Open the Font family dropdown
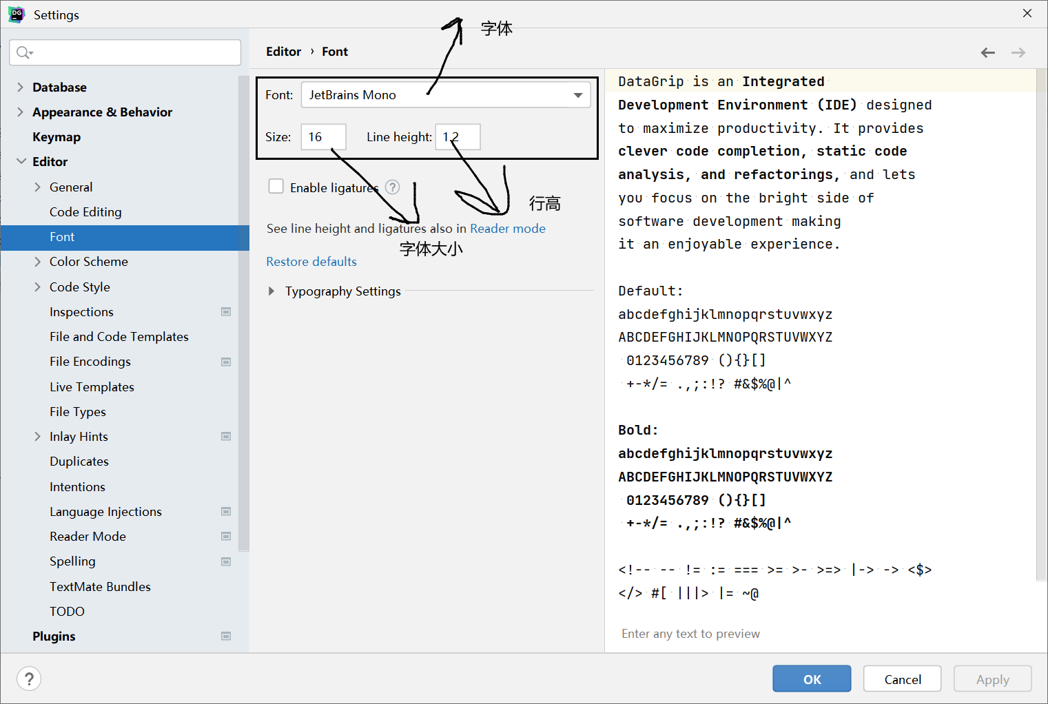 (446, 95)
